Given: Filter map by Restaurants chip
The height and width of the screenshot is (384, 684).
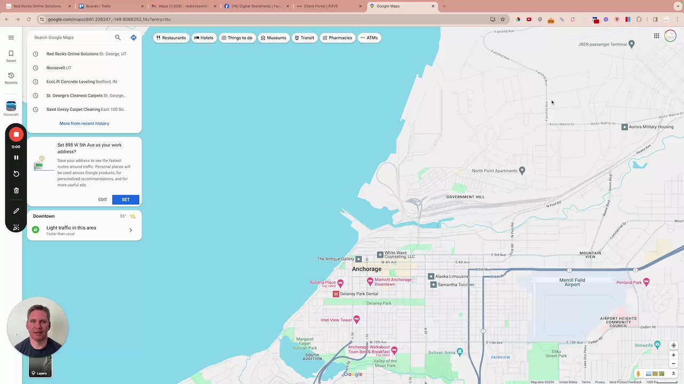Looking at the screenshot, I should (171, 38).
